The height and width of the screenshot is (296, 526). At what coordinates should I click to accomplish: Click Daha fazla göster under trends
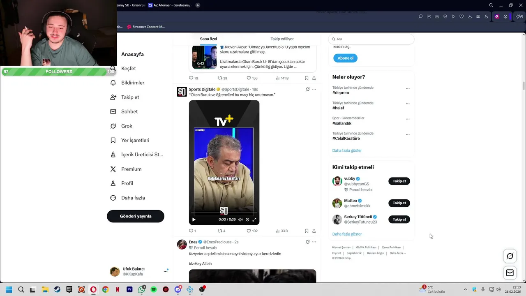point(347,150)
